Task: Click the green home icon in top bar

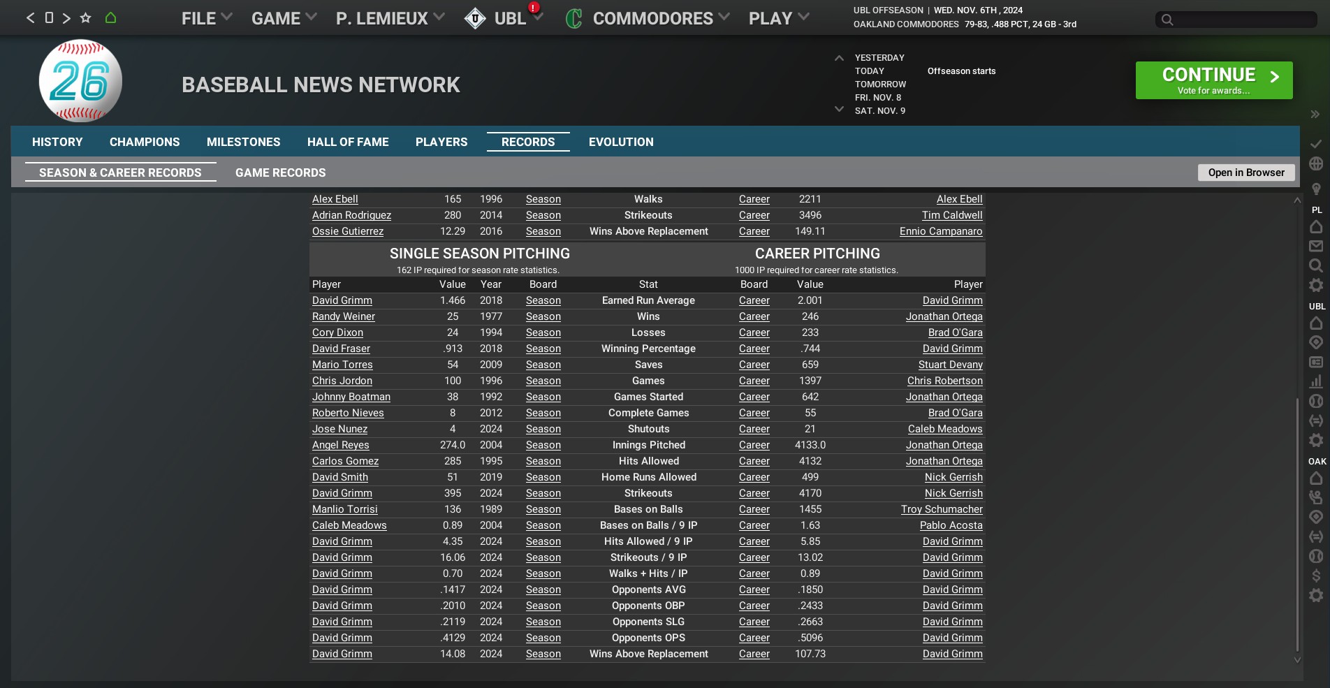Action: pyautogui.click(x=110, y=18)
